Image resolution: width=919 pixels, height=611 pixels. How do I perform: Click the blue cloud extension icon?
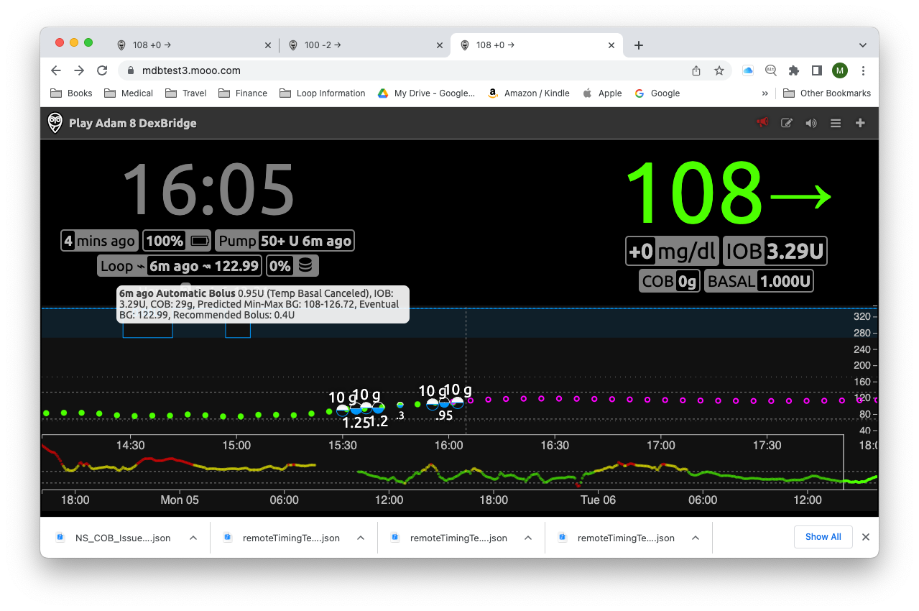747,70
